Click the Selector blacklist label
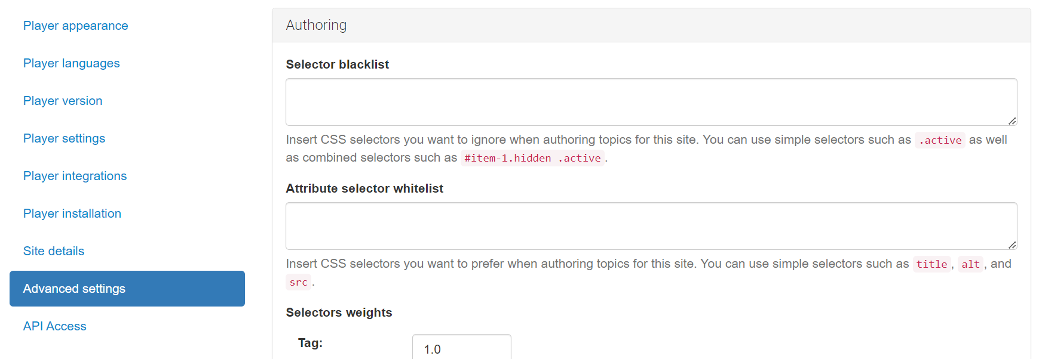The height and width of the screenshot is (359, 1039). coord(337,64)
